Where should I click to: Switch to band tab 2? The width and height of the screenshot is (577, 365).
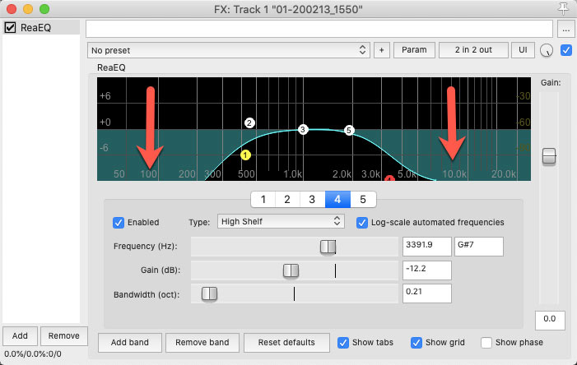(286, 199)
